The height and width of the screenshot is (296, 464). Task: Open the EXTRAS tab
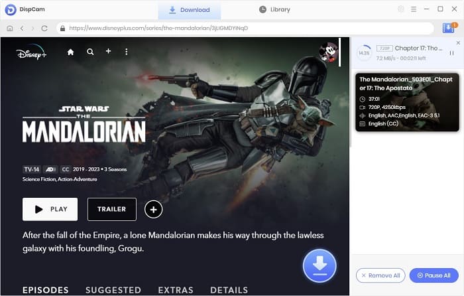(x=176, y=290)
